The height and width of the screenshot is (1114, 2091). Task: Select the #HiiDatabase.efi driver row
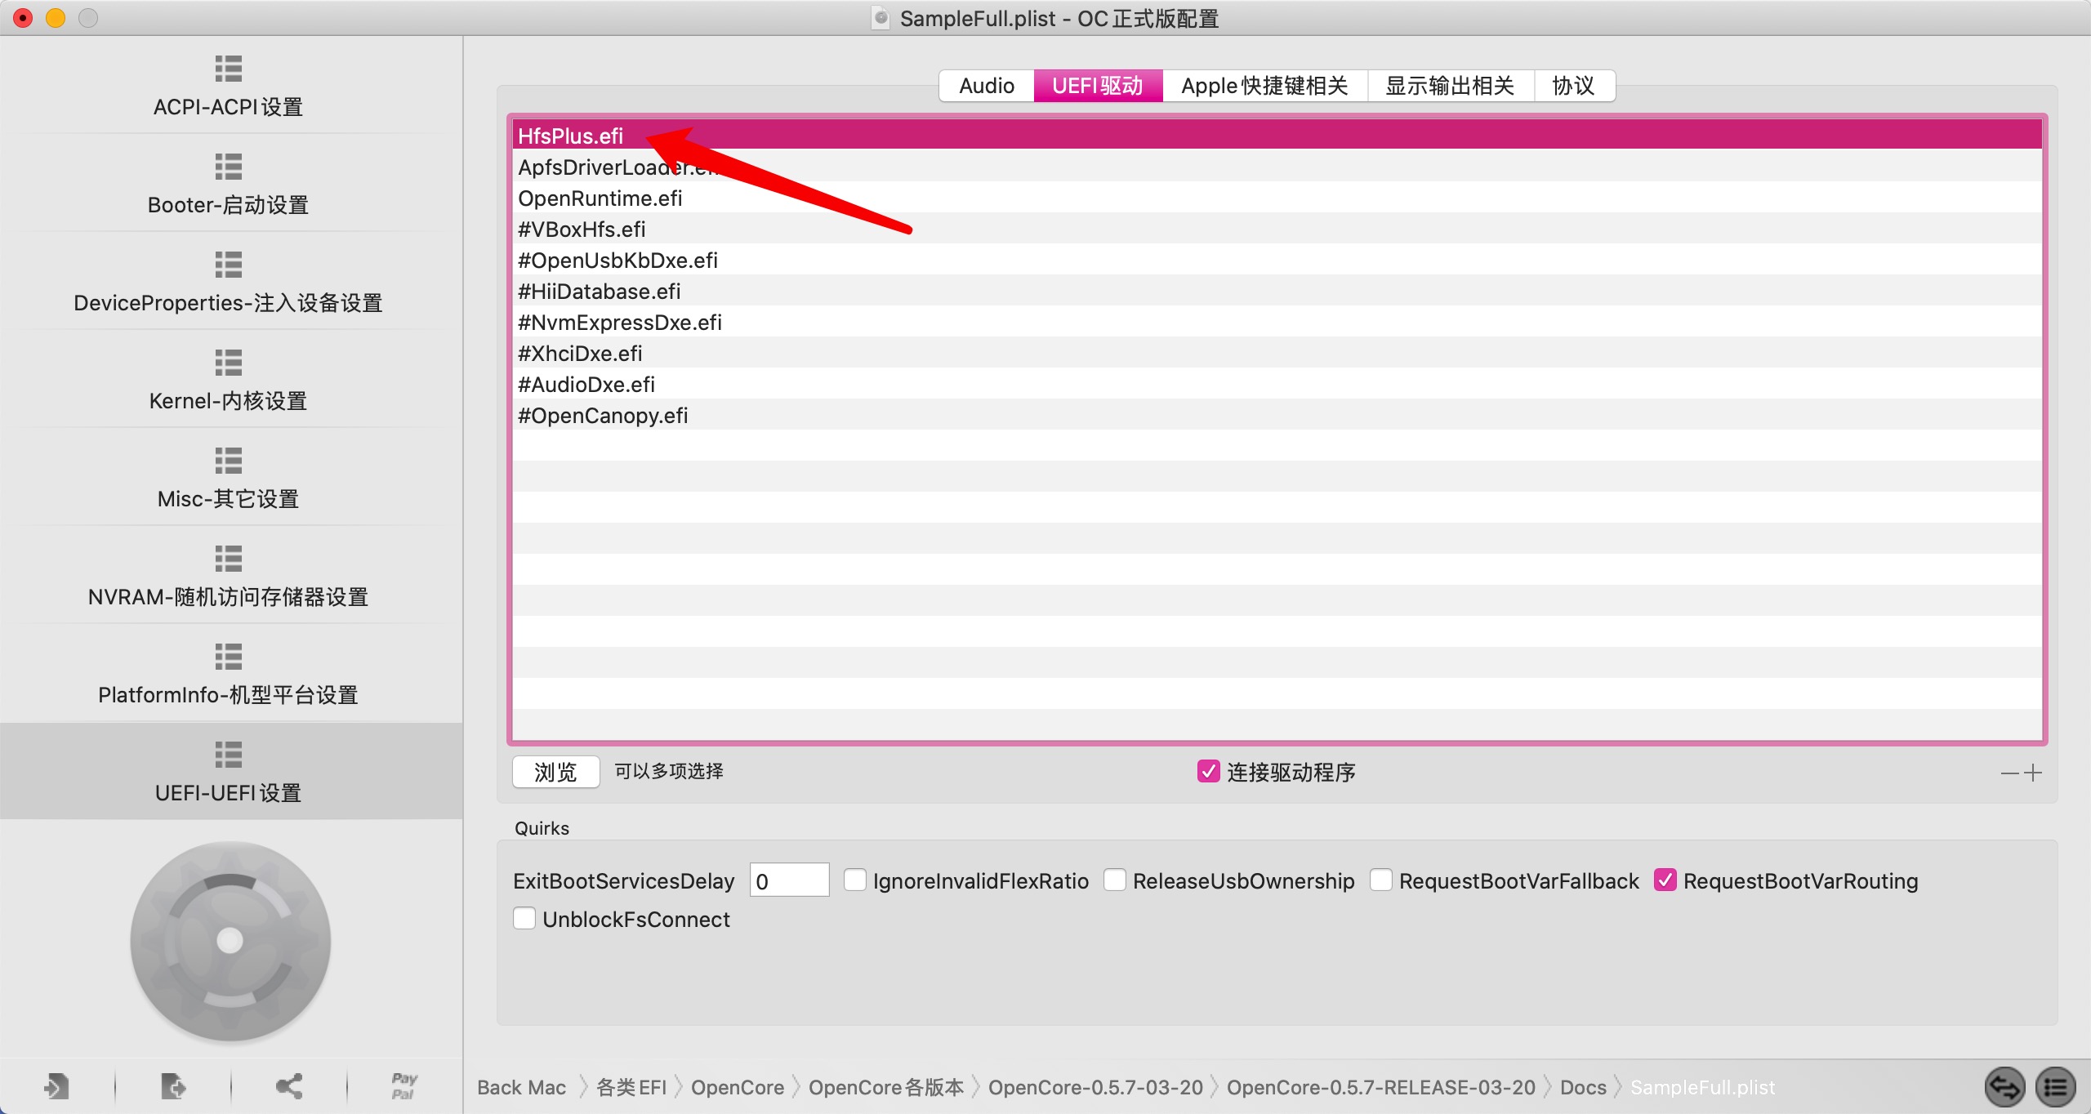click(x=1277, y=291)
